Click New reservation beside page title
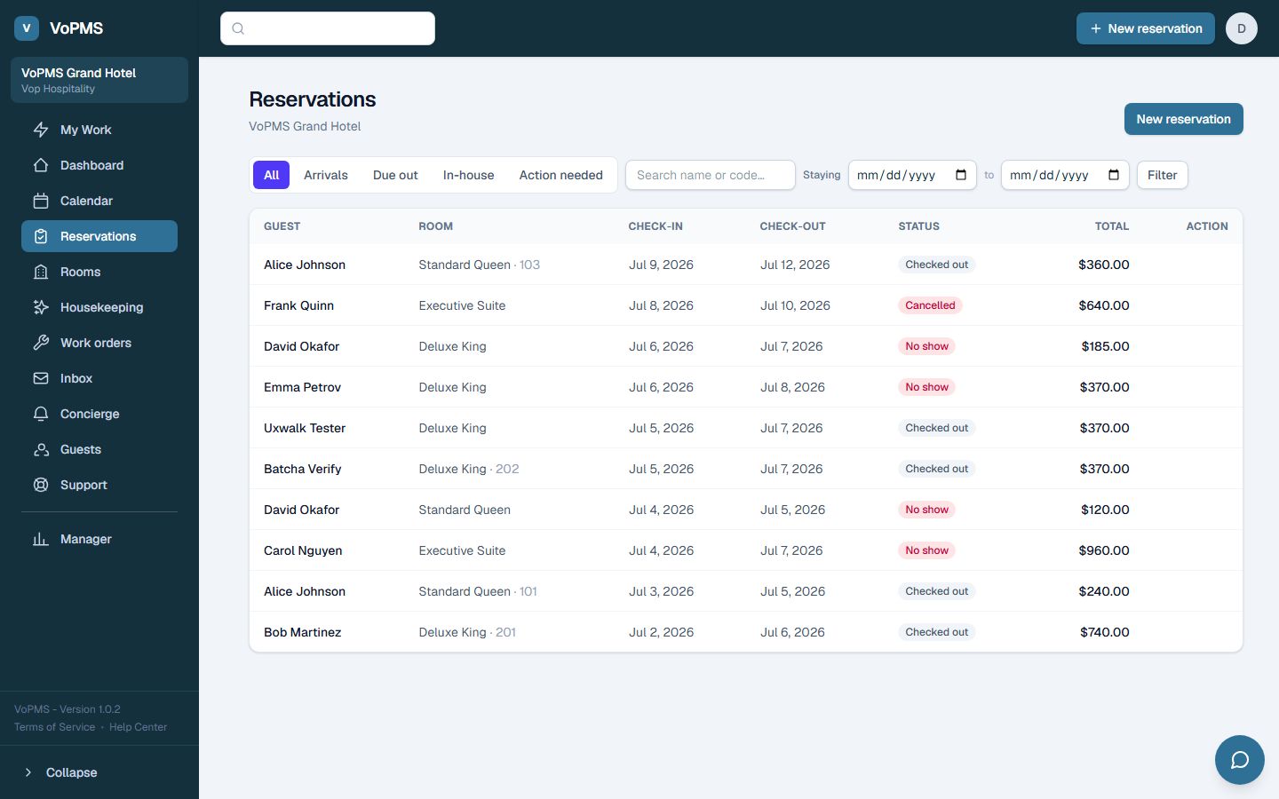Image resolution: width=1279 pixels, height=799 pixels. click(1184, 119)
